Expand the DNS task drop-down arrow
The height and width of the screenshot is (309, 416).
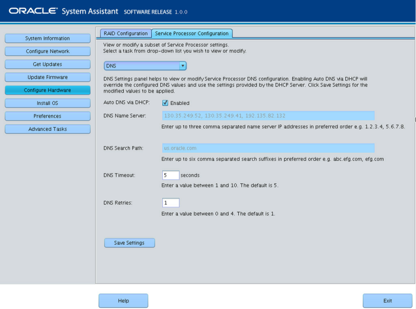(x=183, y=66)
